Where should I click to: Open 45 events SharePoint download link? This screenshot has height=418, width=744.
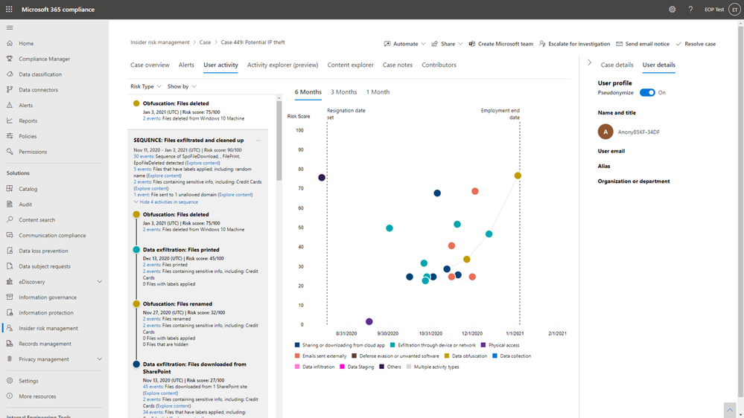coord(153,387)
